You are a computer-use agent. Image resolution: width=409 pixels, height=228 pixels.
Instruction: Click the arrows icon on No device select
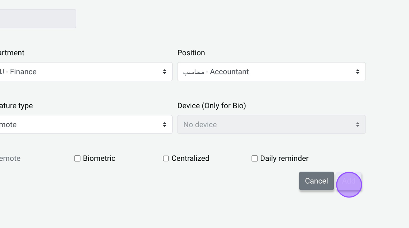click(x=358, y=124)
